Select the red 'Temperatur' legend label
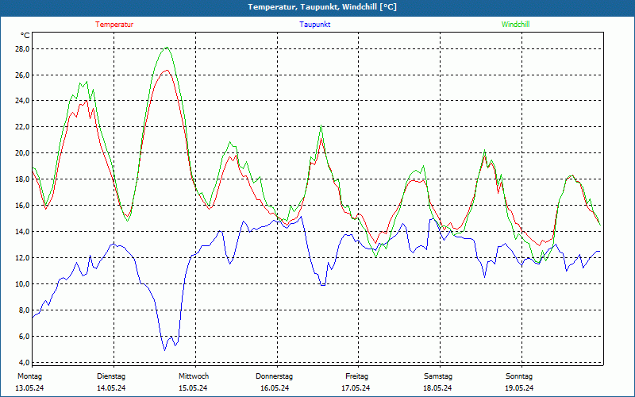 114,25
